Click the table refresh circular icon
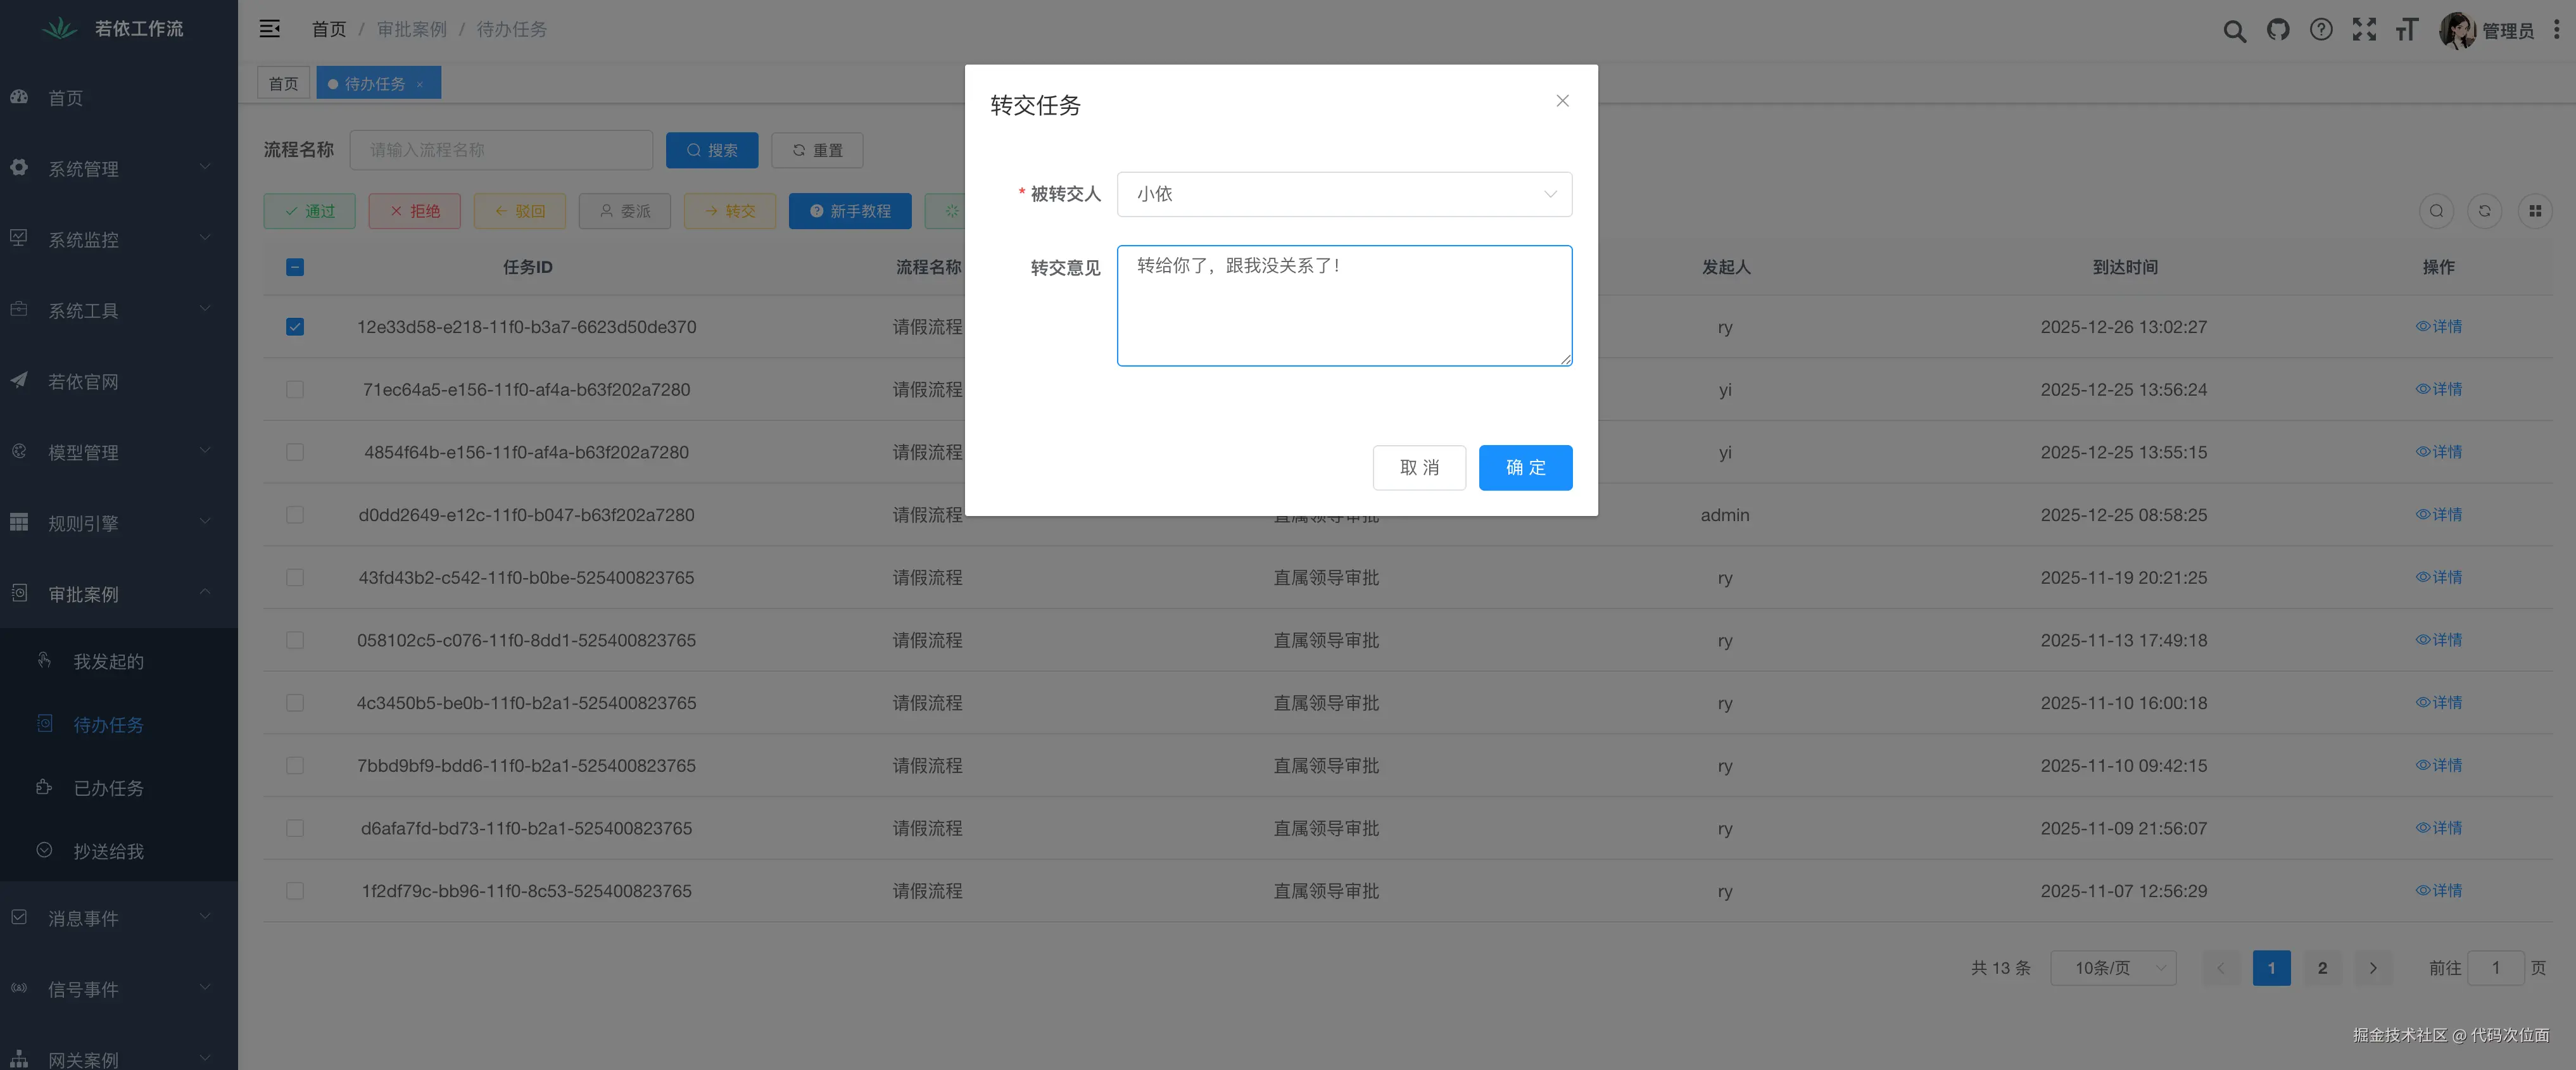This screenshot has width=2576, height=1070. (2484, 211)
